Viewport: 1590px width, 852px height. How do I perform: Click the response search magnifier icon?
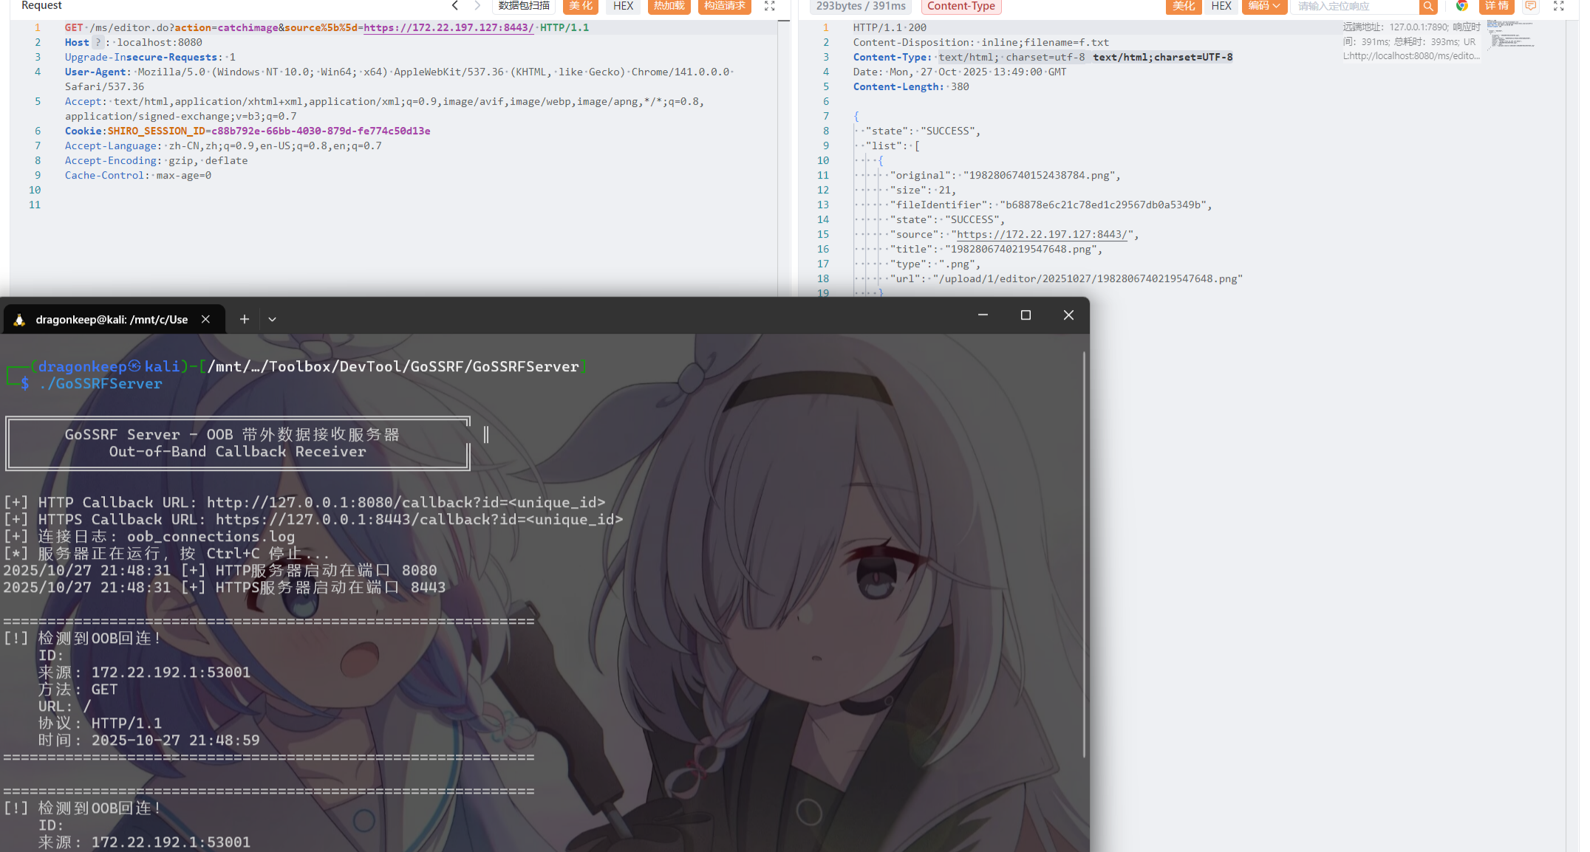[1428, 6]
